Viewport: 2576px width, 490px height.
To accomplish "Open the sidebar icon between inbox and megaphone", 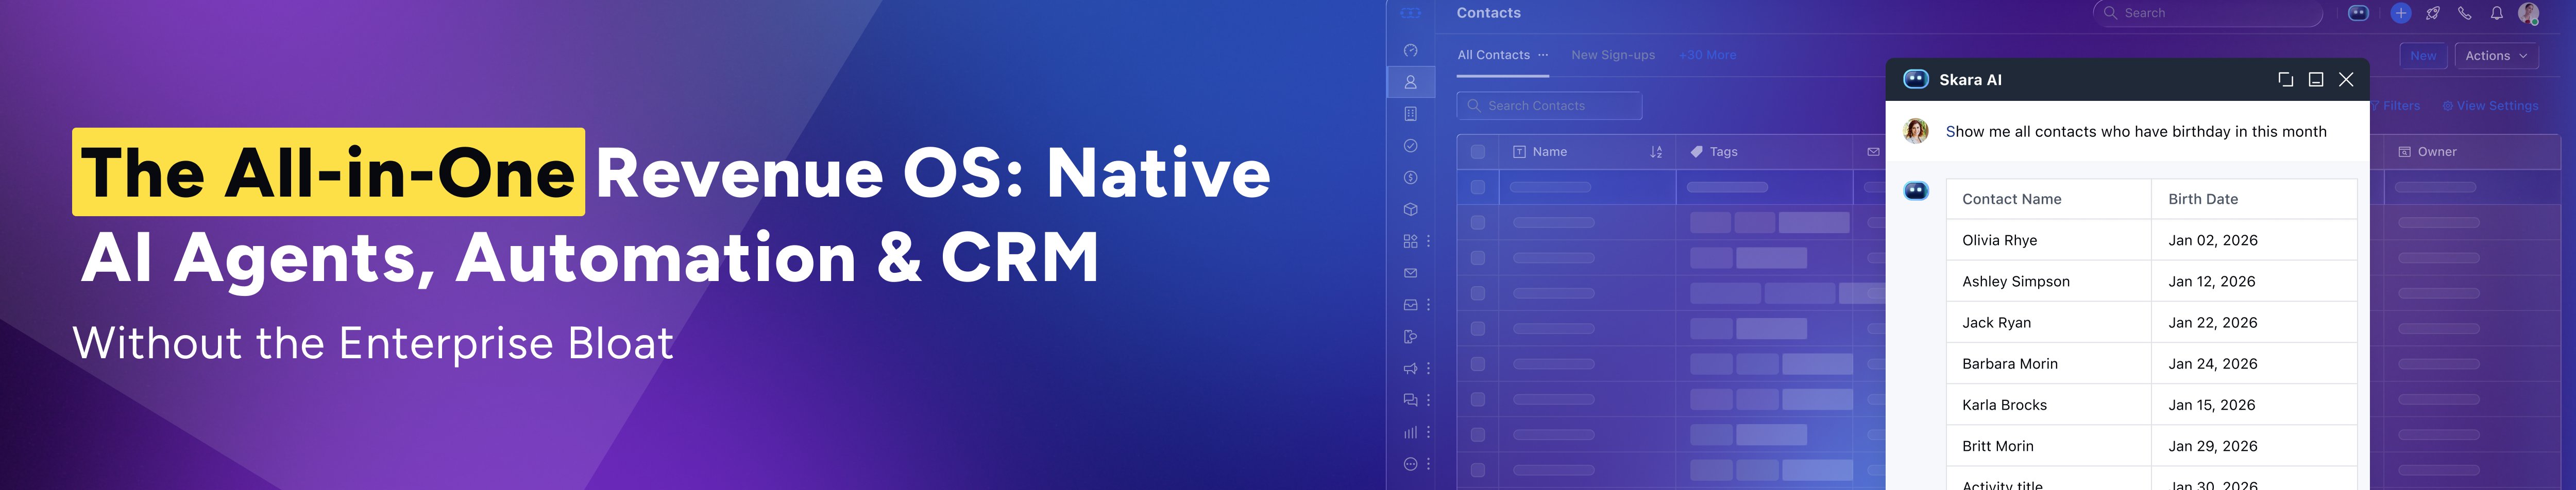I will click(x=1410, y=337).
